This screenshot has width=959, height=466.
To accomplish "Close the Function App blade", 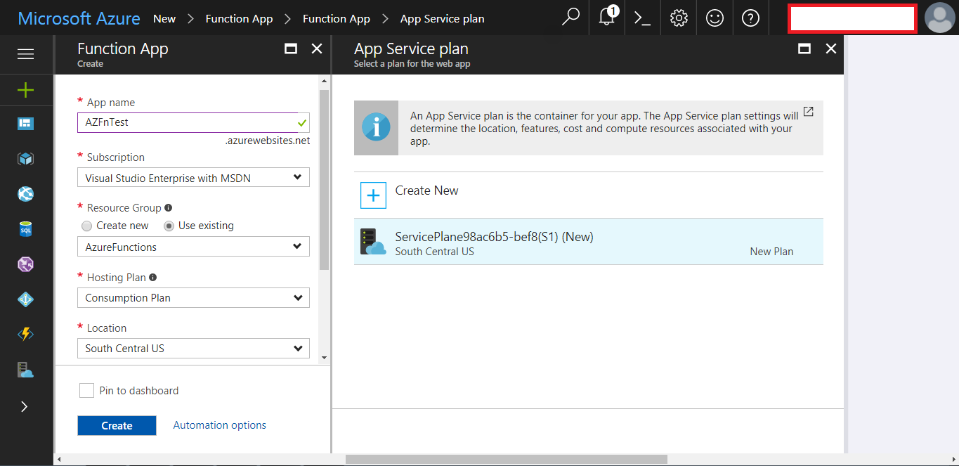I will 317,48.
